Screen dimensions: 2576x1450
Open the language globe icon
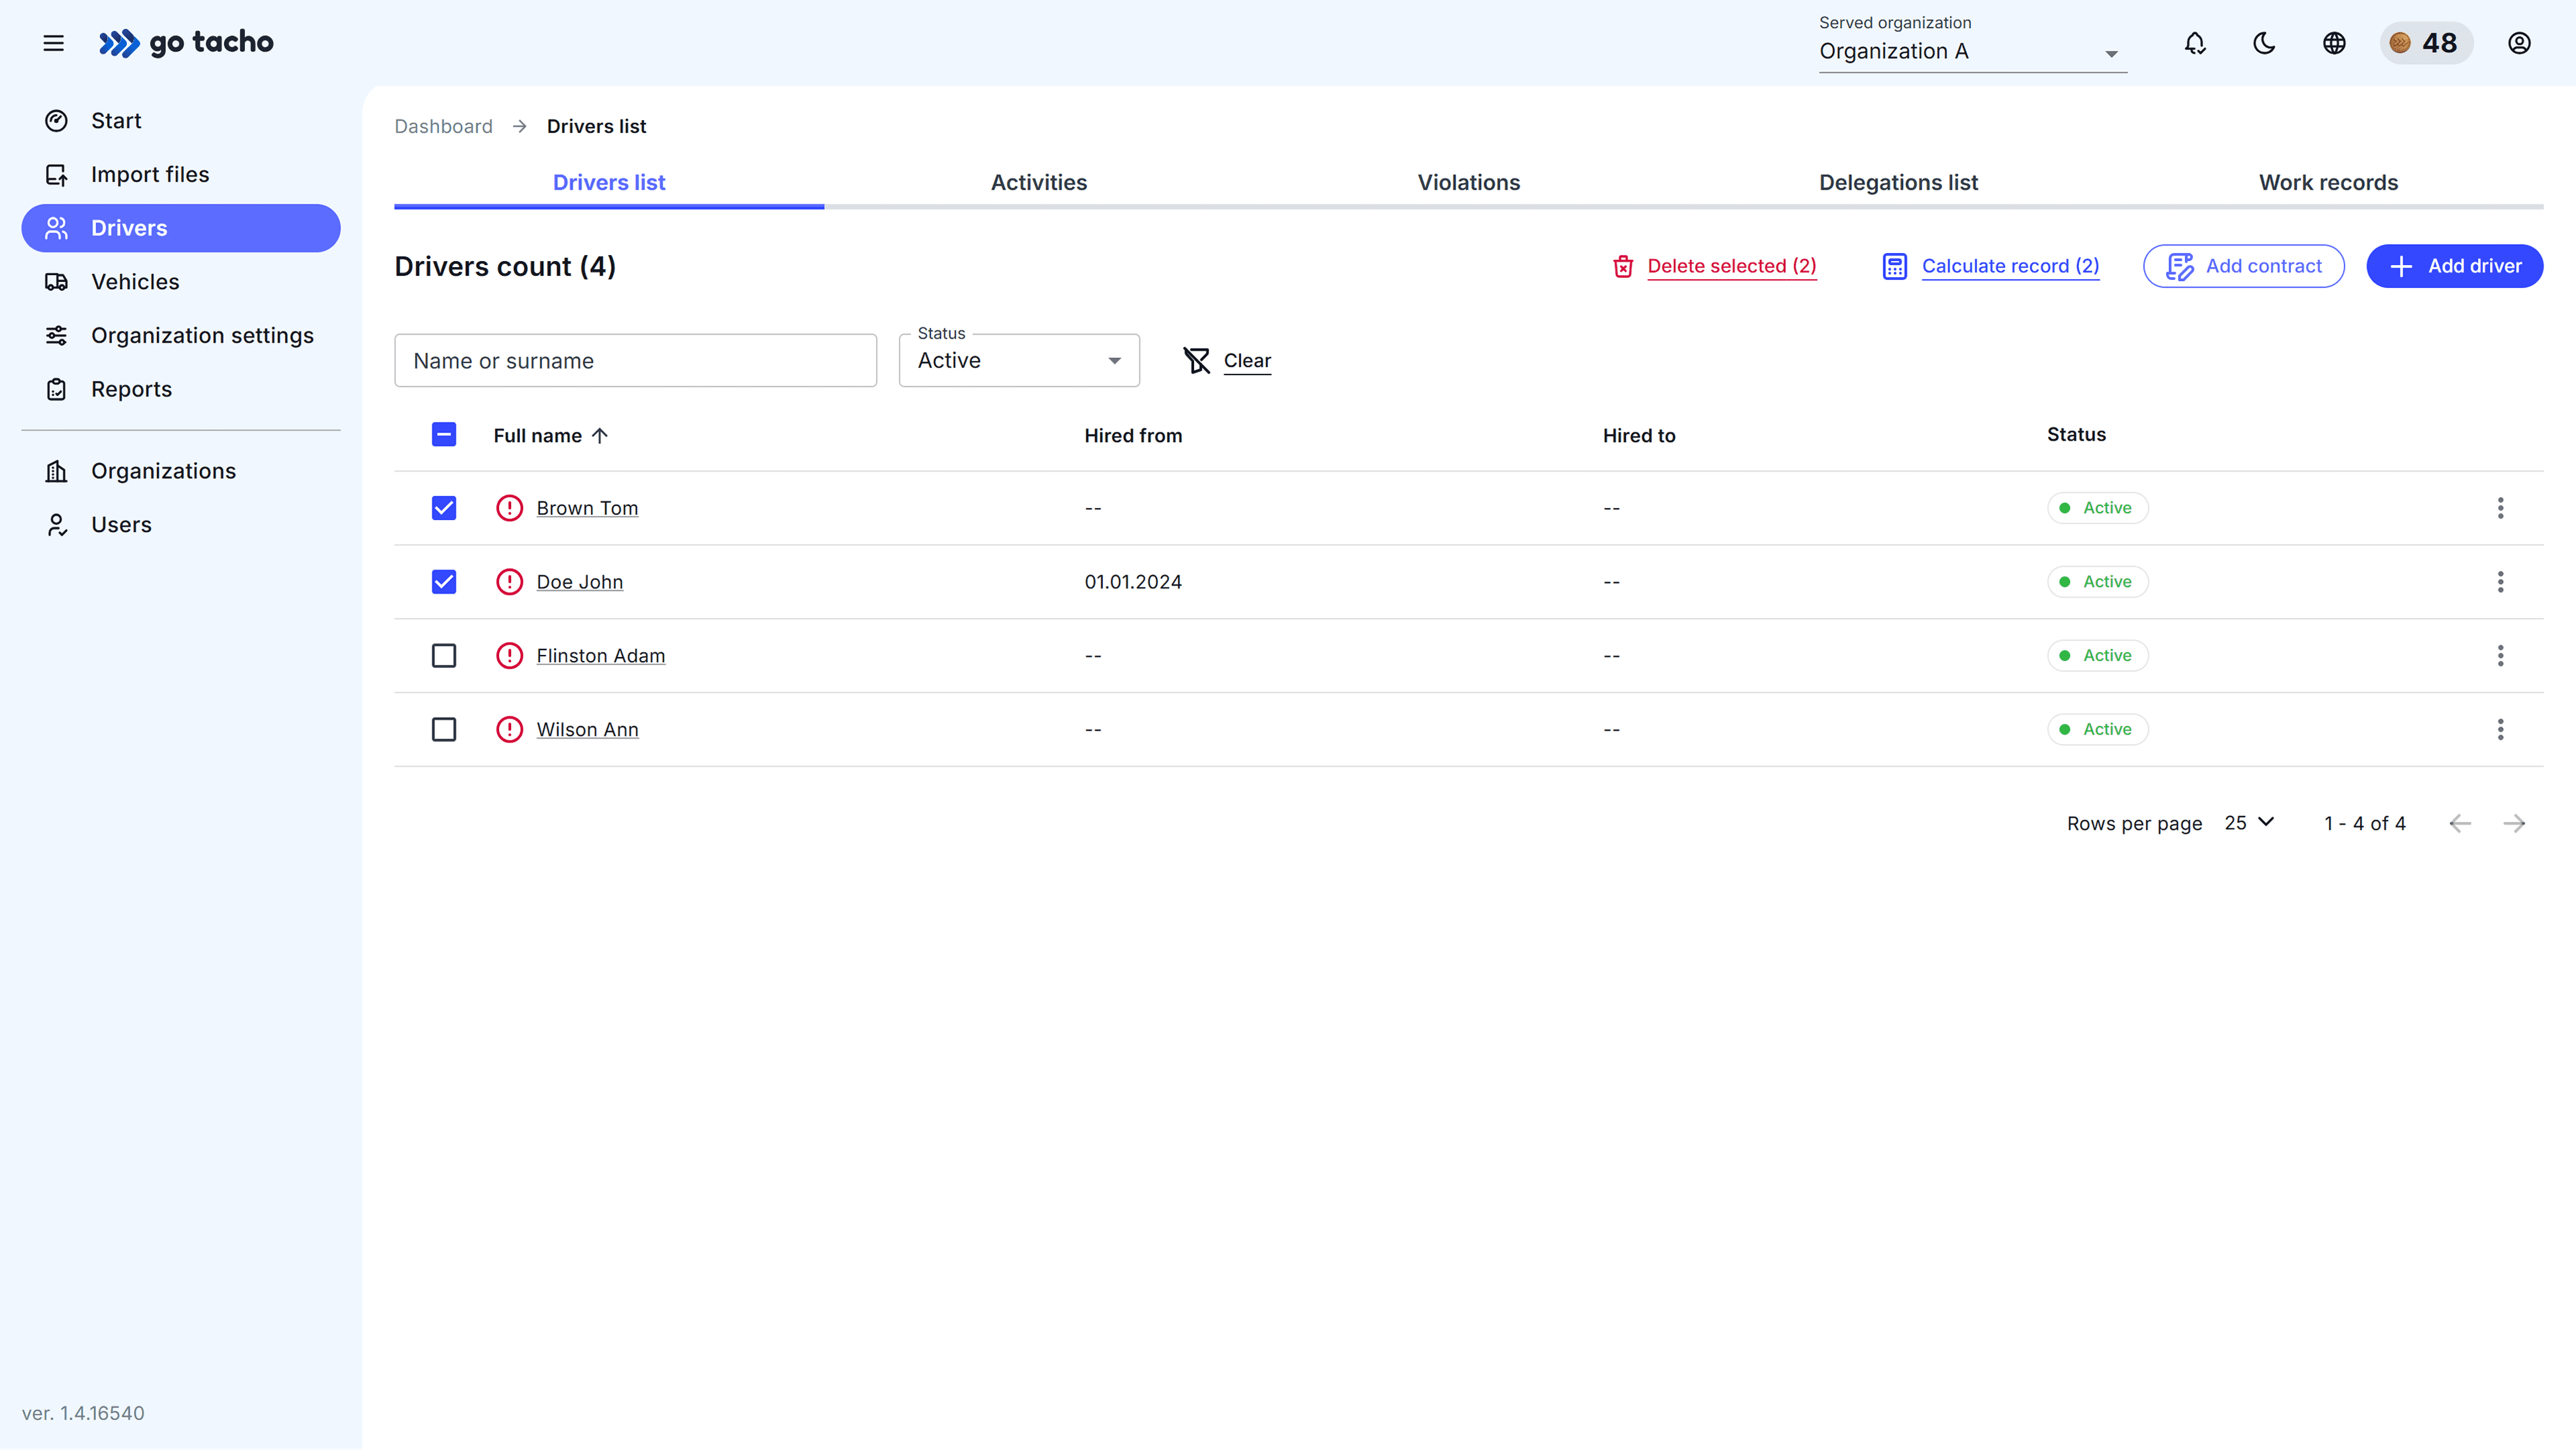[x=2334, y=43]
